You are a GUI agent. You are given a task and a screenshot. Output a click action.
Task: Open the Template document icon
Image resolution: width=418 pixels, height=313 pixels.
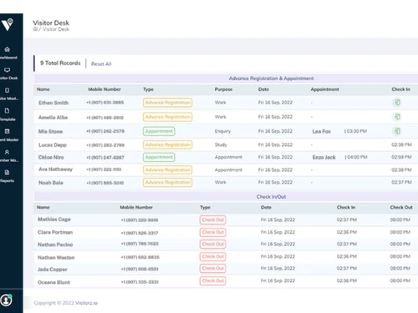pos(7,111)
